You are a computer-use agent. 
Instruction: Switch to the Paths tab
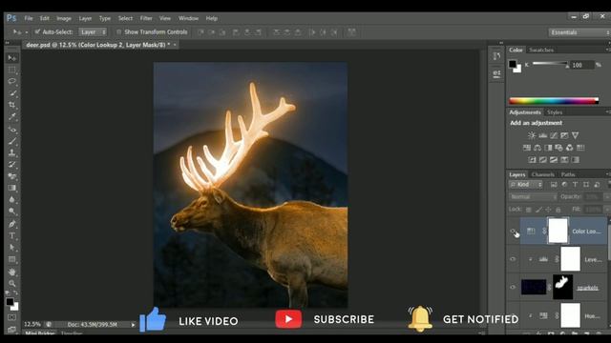point(568,174)
